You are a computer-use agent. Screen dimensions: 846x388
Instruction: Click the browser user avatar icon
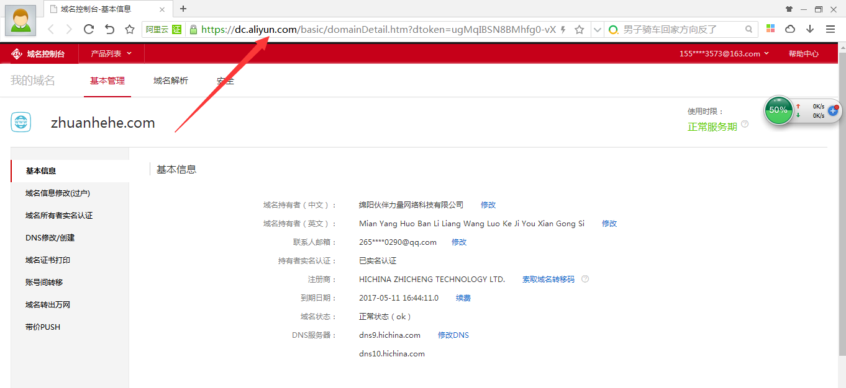pyautogui.click(x=21, y=19)
